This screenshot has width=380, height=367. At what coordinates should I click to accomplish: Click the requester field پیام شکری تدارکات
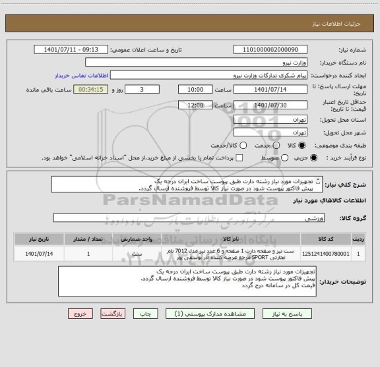tap(208, 75)
